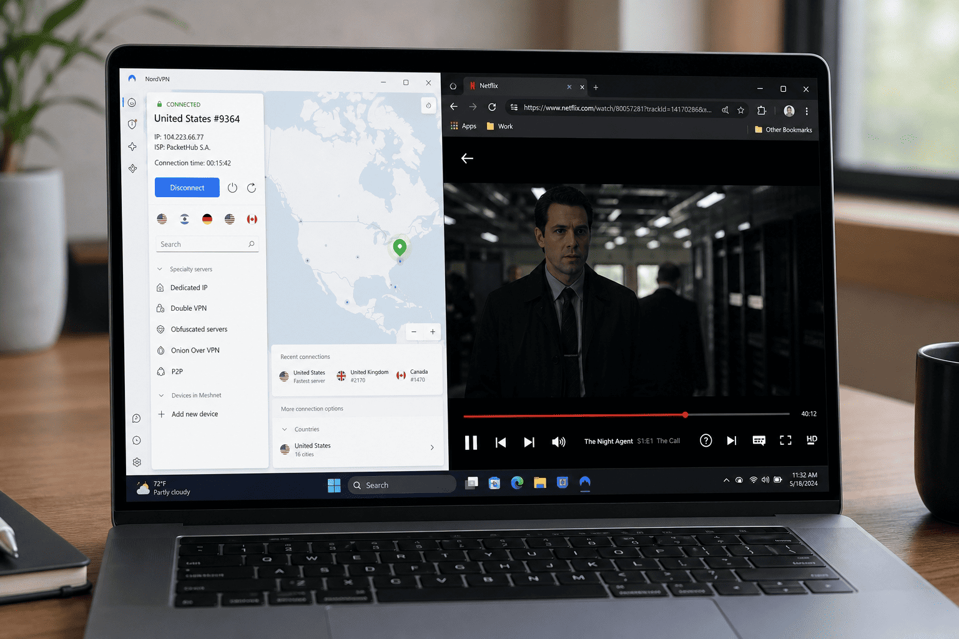Open the chat help icon in NordVPN sidebar

click(x=136, y=419)
